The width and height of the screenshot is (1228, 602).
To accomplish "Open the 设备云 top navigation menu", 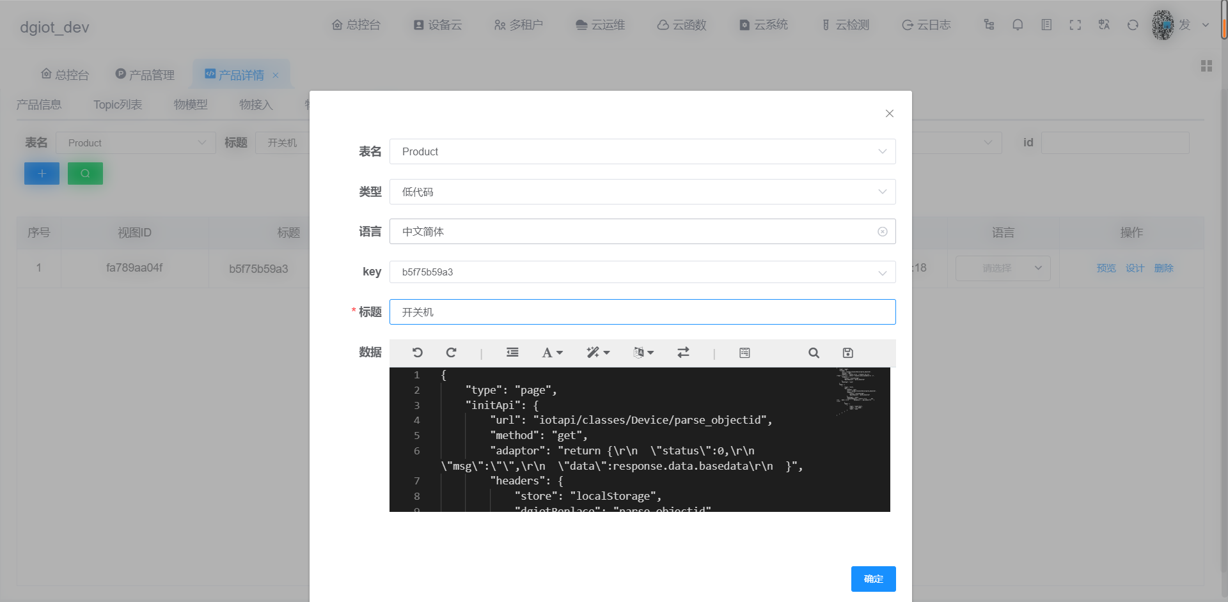I will tap(437, 25).
